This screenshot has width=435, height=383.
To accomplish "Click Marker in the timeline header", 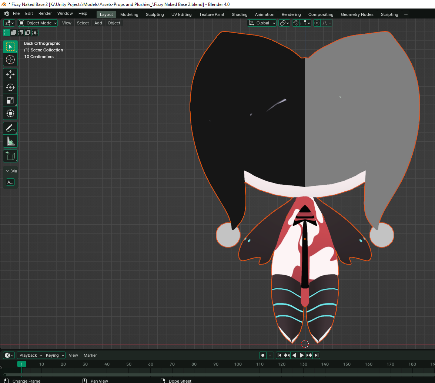I will [90, 355].
